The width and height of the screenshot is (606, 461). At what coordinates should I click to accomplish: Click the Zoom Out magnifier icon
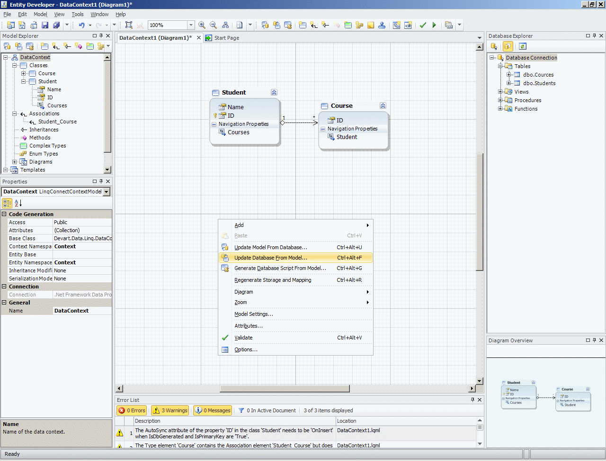click(213, 25)
